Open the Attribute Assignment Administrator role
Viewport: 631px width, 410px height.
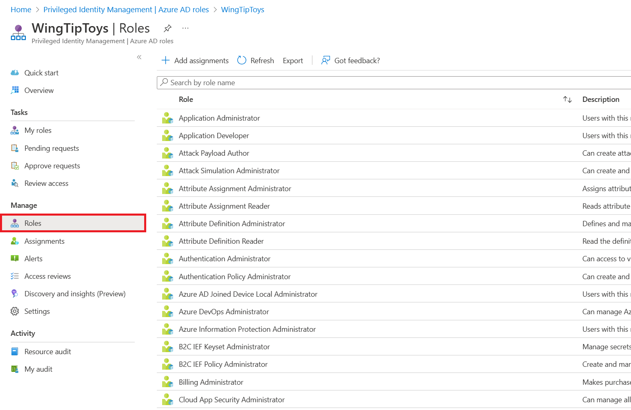(235, 188)
